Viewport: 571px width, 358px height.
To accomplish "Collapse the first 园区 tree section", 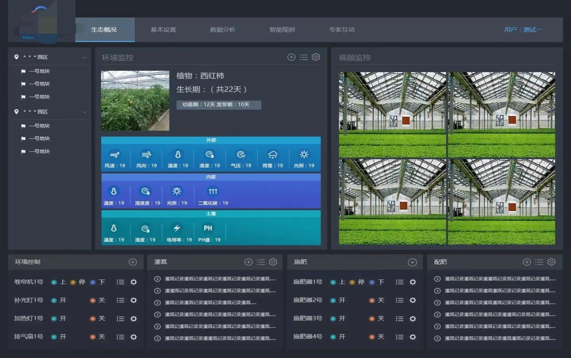I will [x=84, y=57].
